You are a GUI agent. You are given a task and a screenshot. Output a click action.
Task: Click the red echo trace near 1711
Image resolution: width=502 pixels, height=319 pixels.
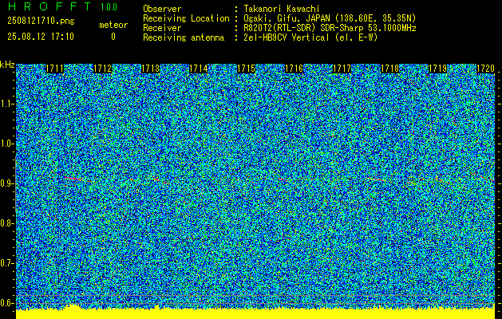coord(73,178)
